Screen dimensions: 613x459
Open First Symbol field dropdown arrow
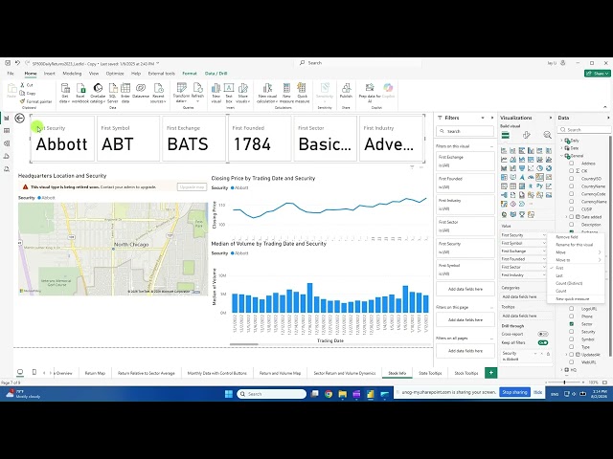544,243
